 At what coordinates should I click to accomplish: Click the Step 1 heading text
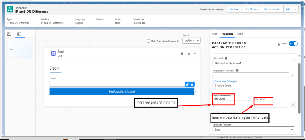click(x=54, y=68)
